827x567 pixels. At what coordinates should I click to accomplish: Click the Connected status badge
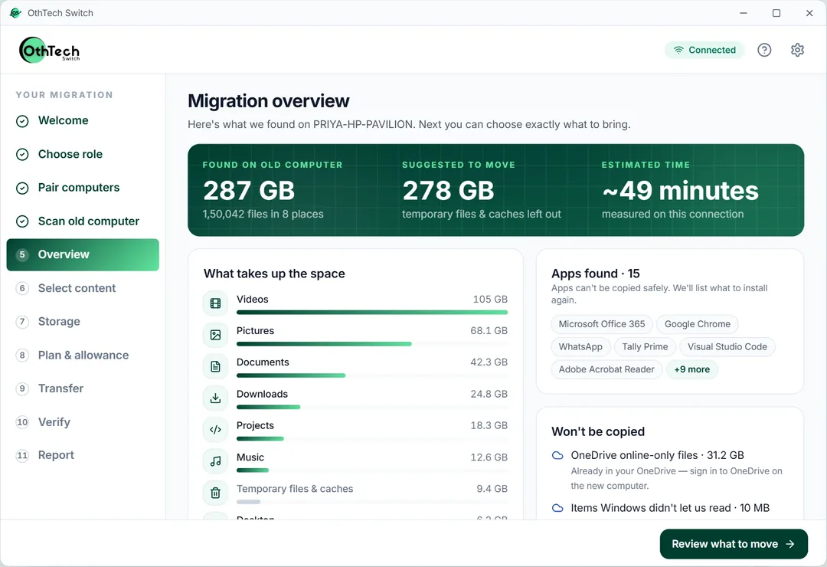click(704, 50)
